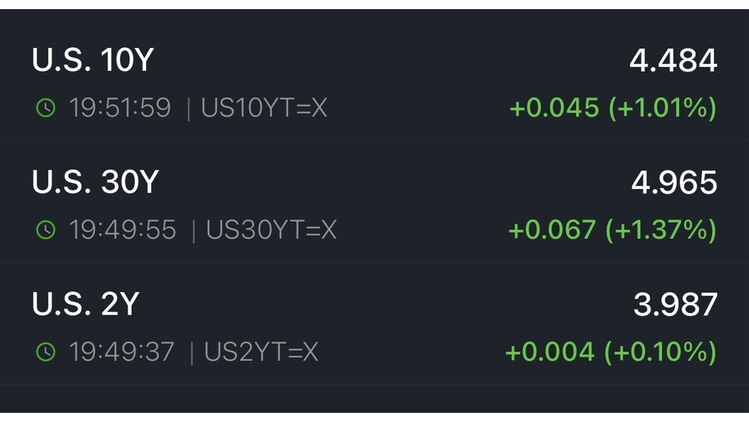Click the clock icon beside 19:49:37
The image size is (749, 422).
click(x=46, y=352)
